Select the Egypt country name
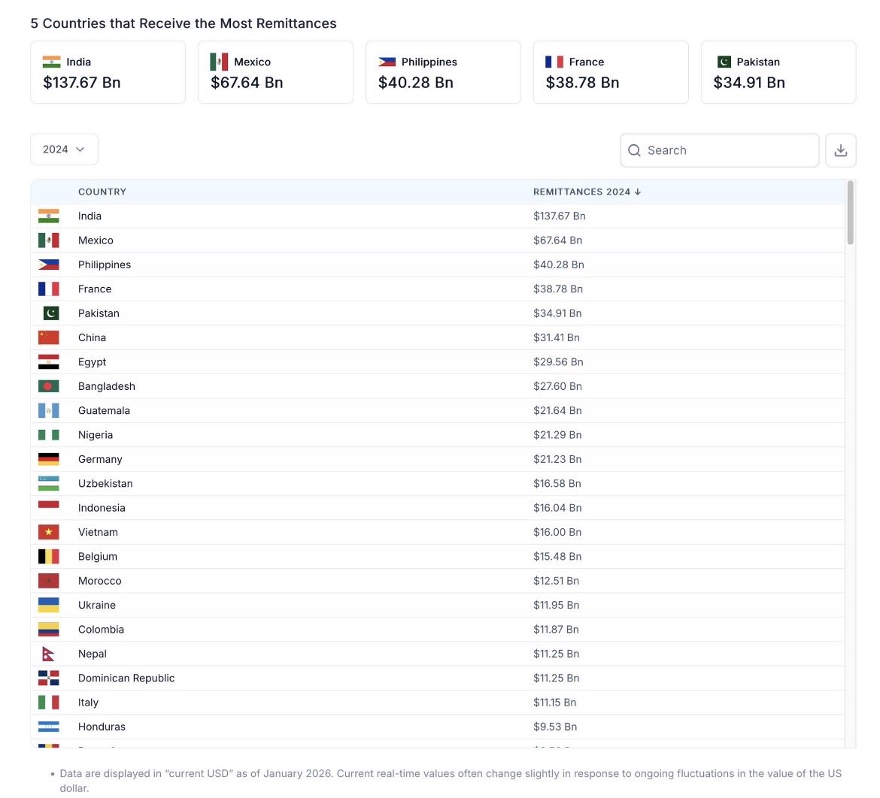 (x=92, y=361)
